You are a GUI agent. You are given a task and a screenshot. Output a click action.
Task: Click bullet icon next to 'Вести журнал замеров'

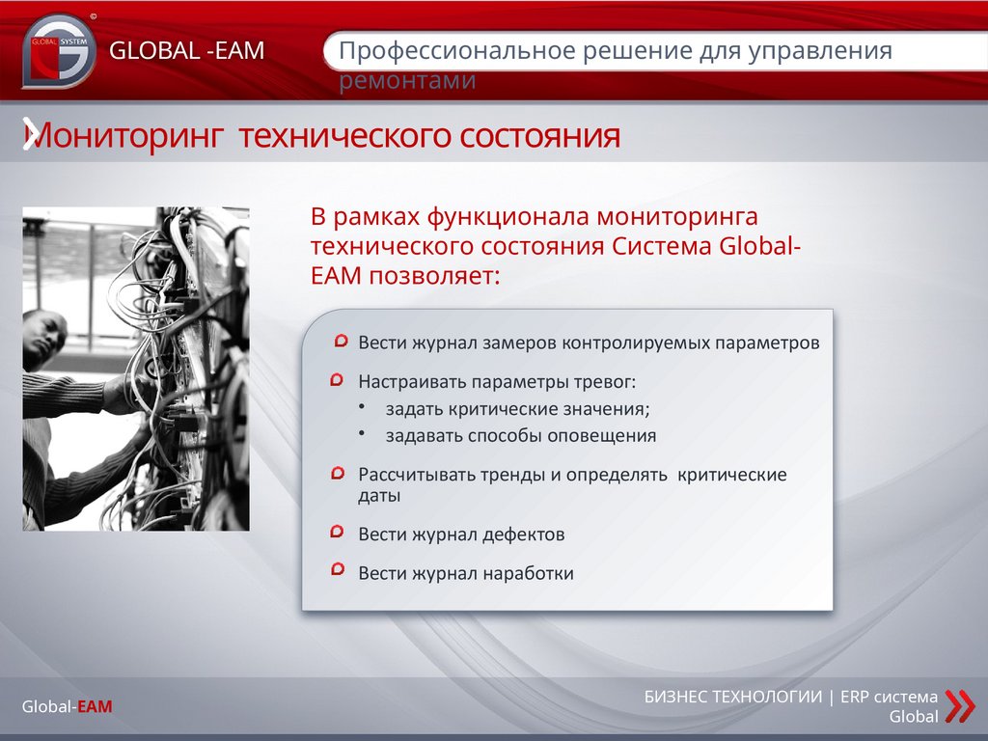(341, 342)
